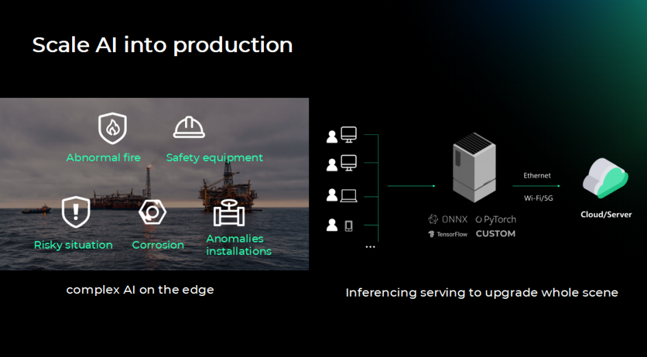Click the Cloud/Server cloud icon

click(605, 179)
